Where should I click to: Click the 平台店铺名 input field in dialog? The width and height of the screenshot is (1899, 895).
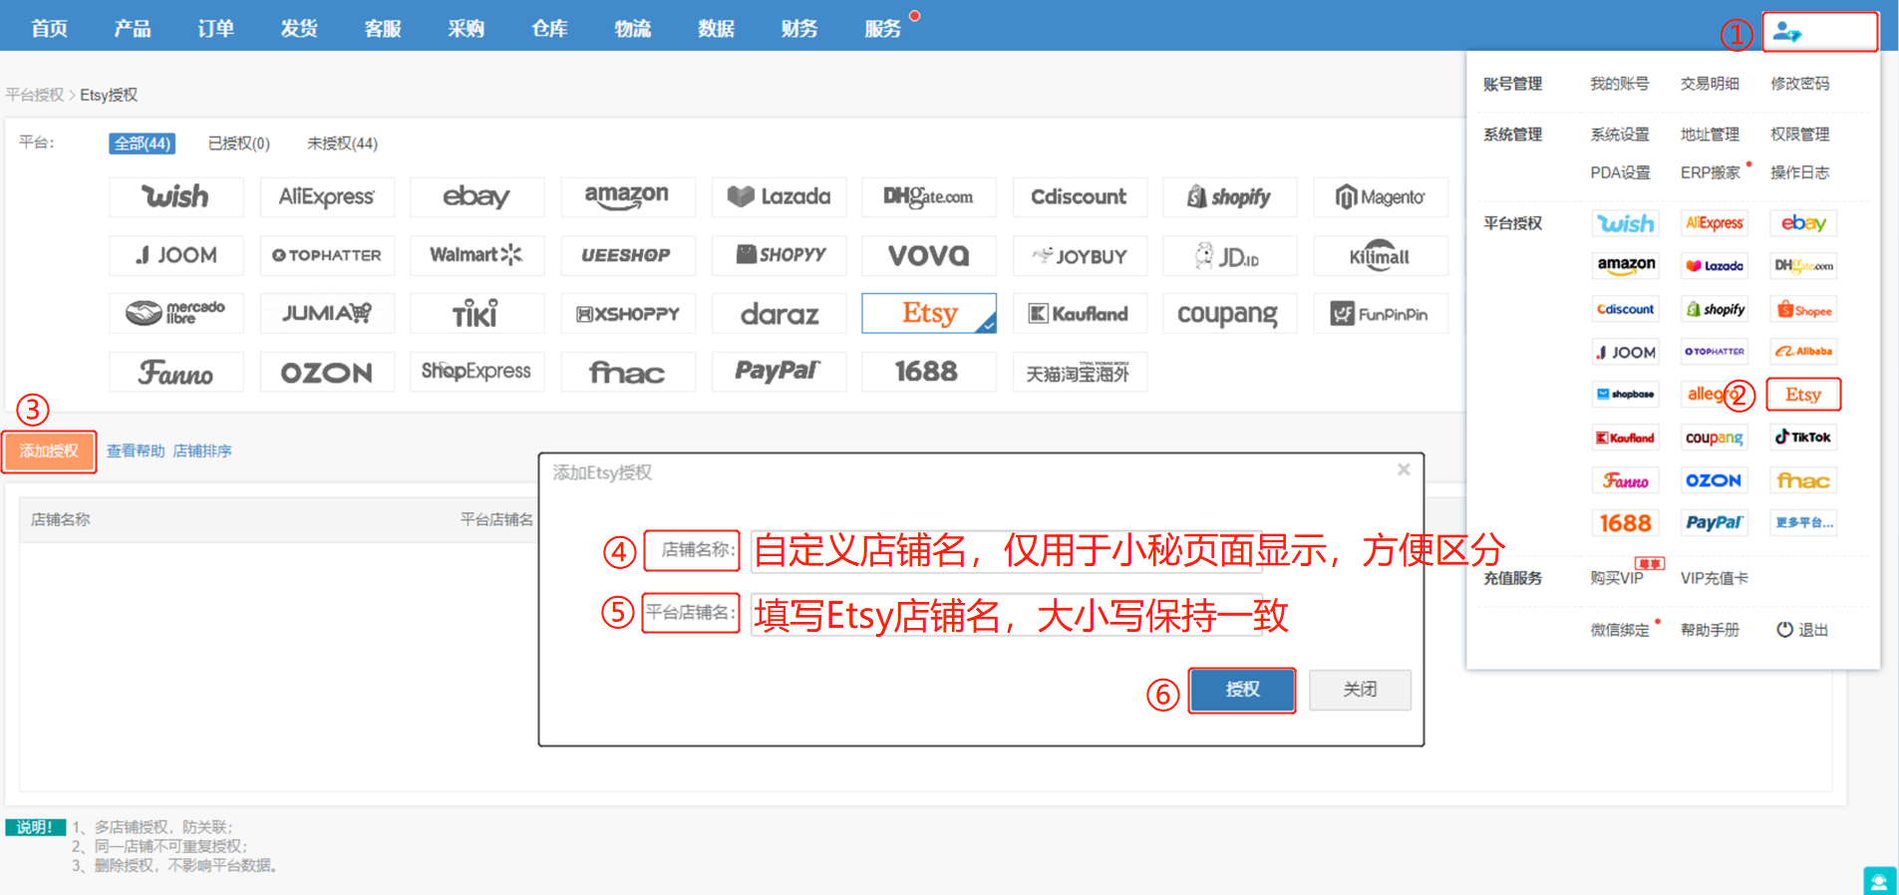[1006, 614]
